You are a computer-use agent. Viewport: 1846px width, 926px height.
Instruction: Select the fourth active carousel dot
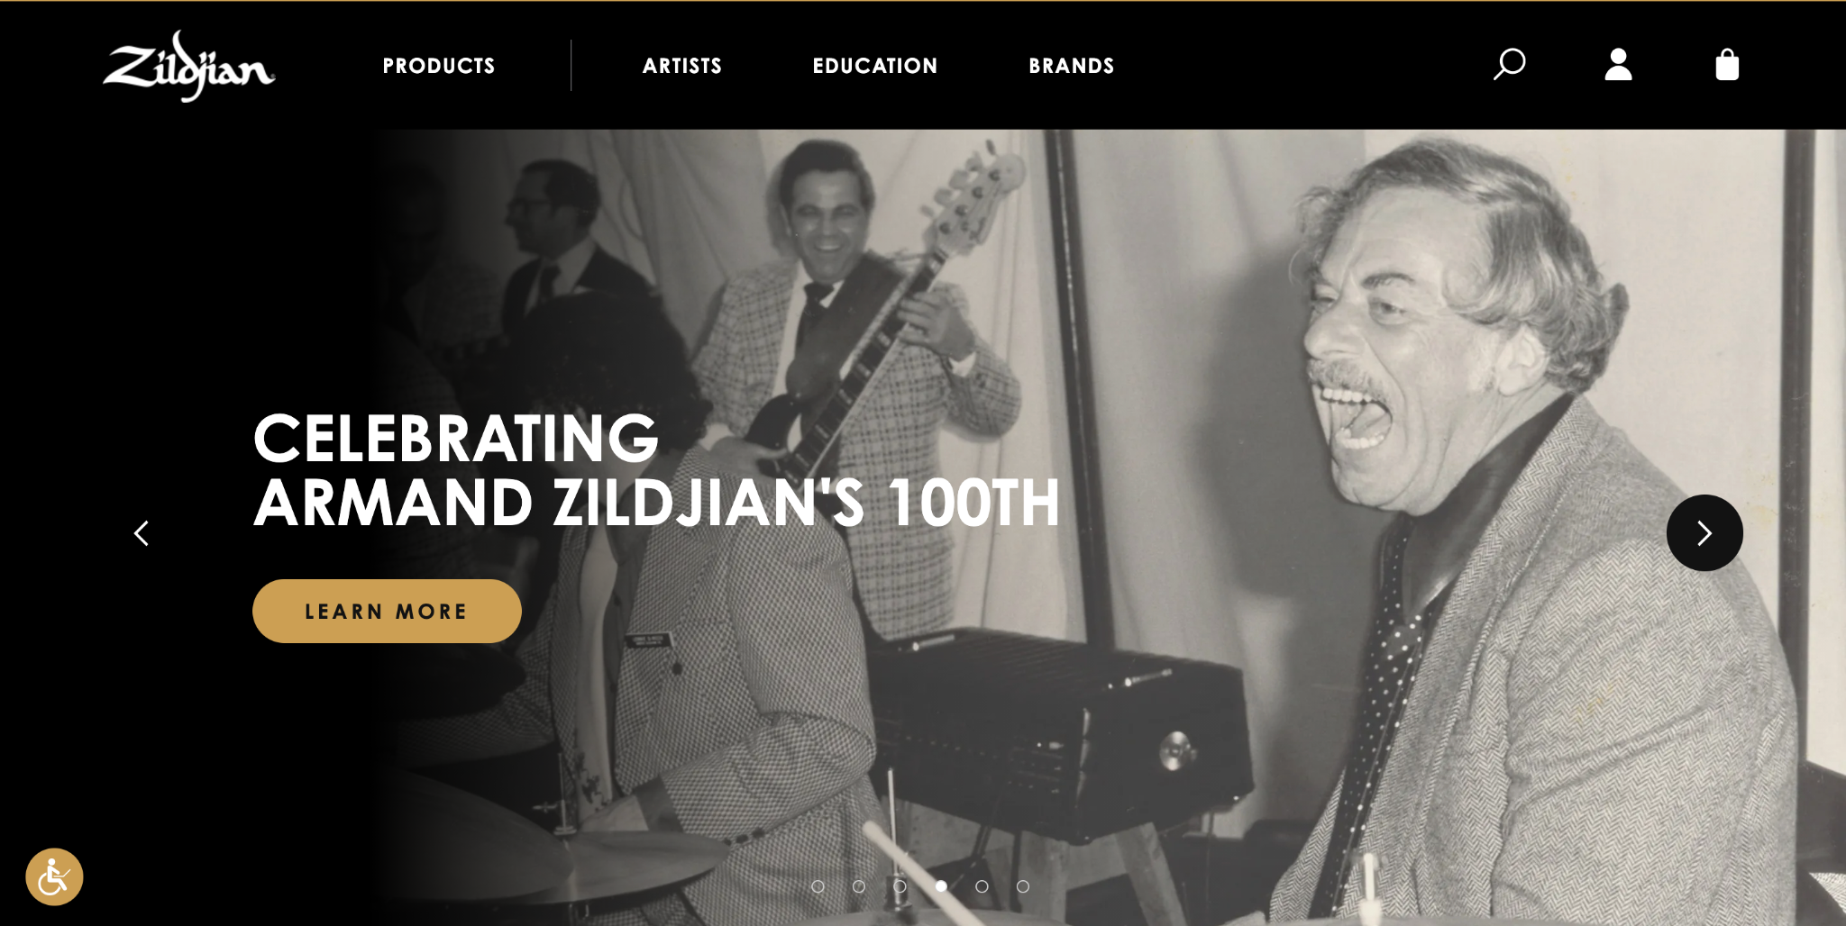tap(941, 886)
